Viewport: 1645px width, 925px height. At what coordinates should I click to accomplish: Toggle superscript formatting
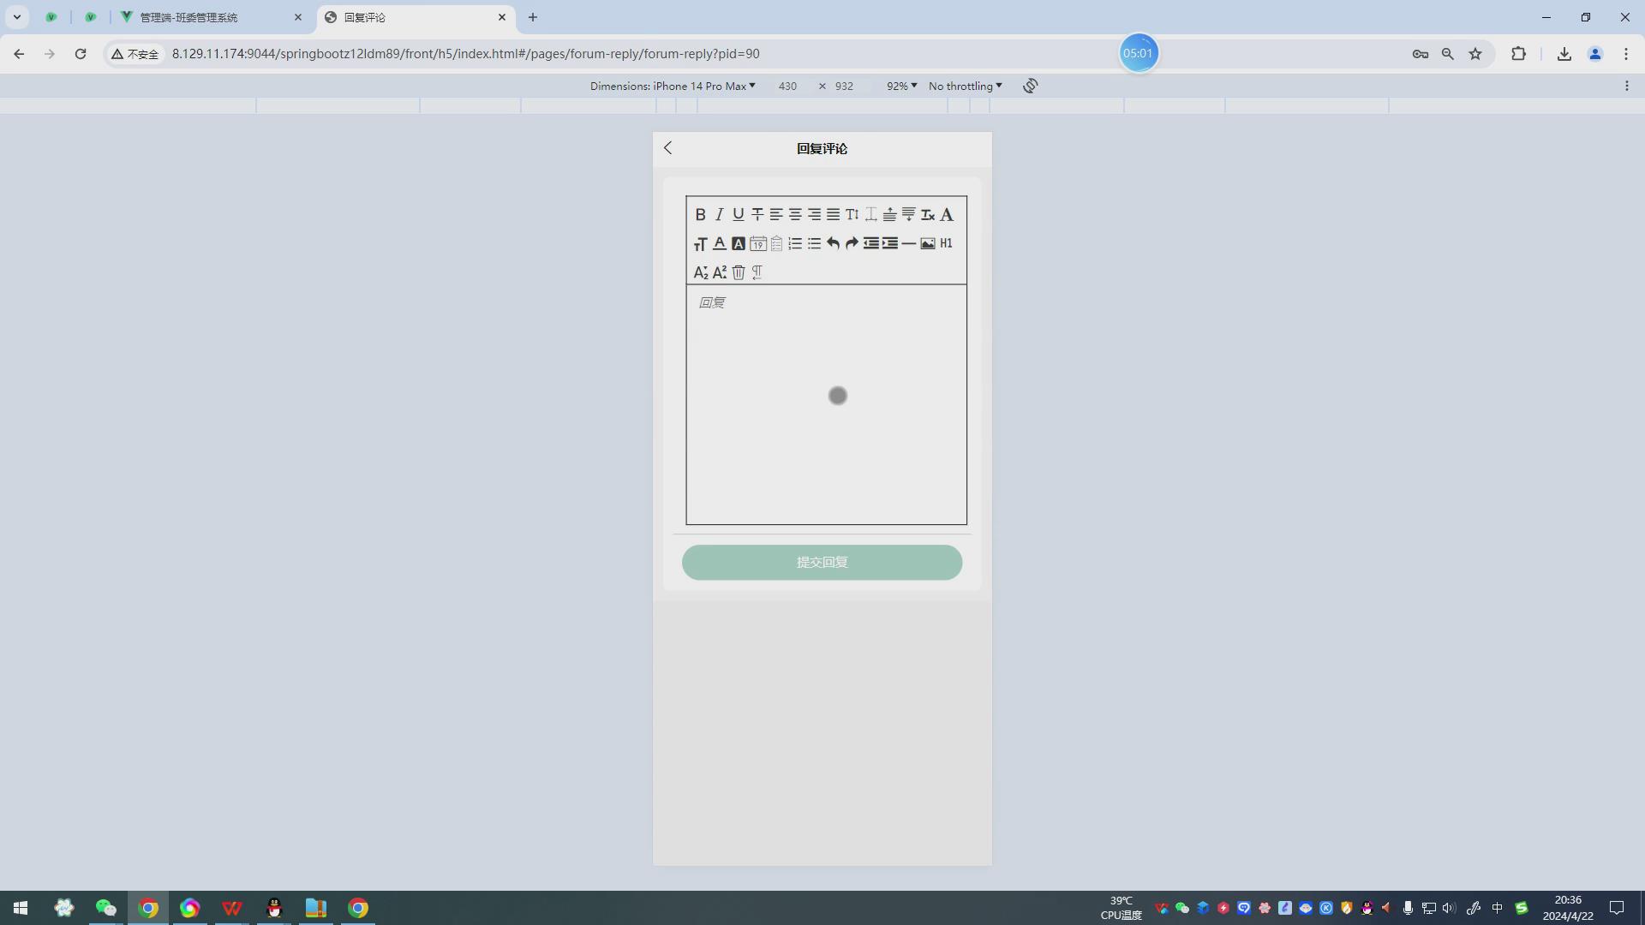pos(719,272)
